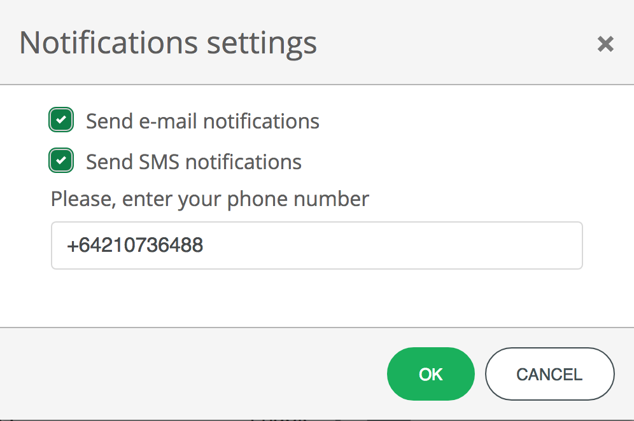Screen dimensions: 634x421
Task: Click inside the phone number input field
Action: pos(316,245)
